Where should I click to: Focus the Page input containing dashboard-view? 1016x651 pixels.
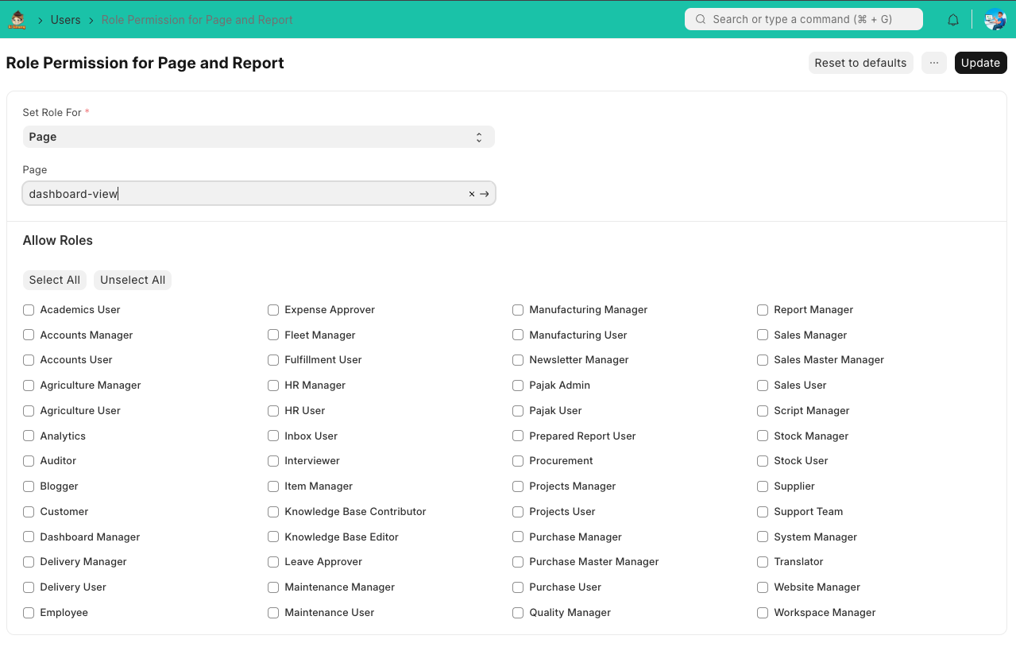coord(238,194)
